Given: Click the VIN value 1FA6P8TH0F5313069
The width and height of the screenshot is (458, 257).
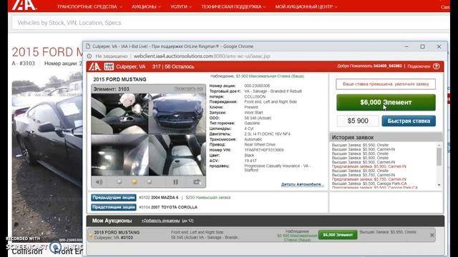Looking at the screenshot, I should (x=264, y=150).
